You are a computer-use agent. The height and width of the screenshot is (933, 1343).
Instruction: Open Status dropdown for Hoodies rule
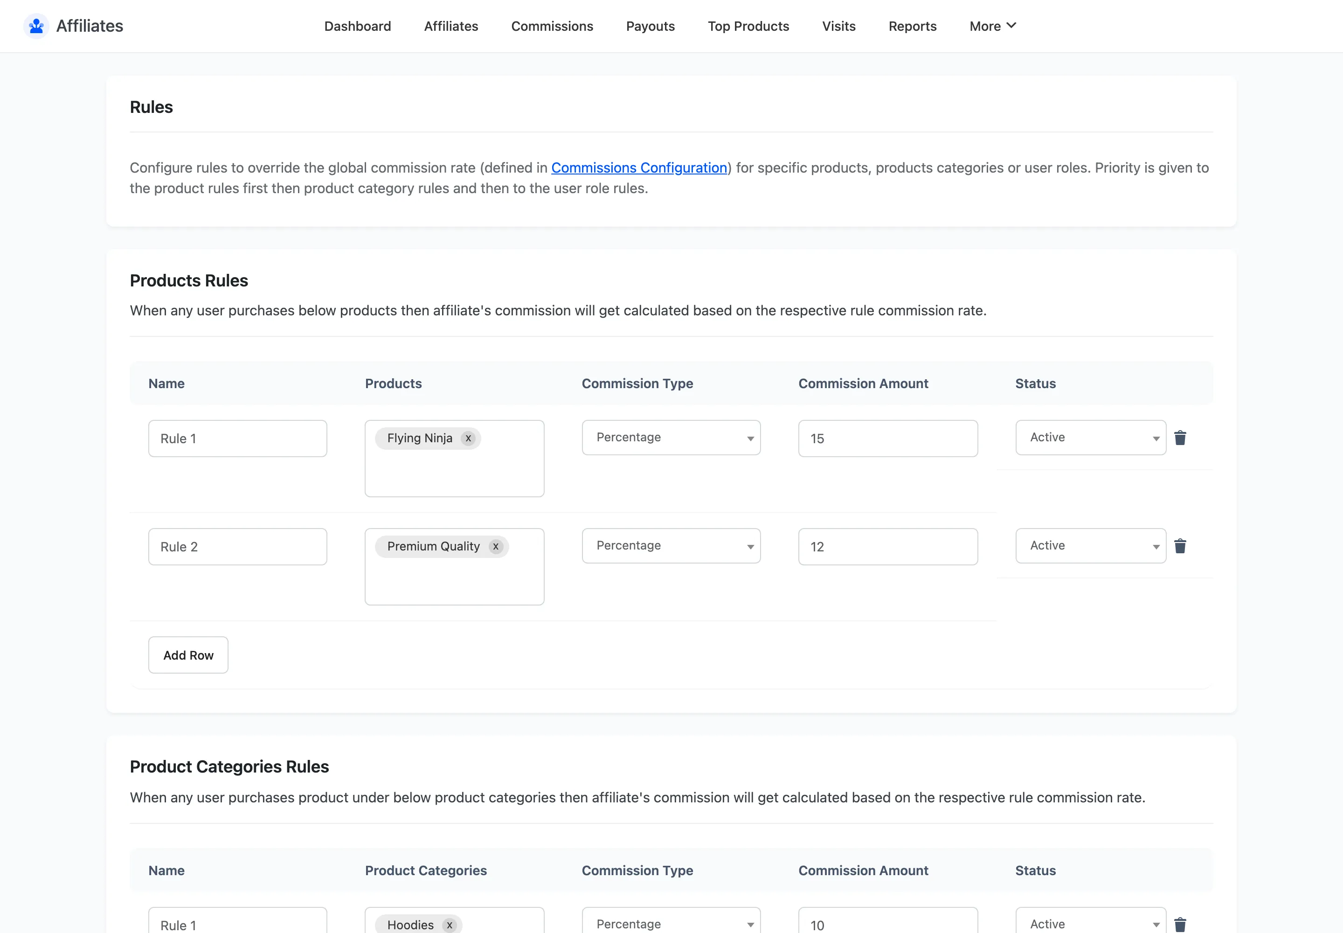[1091, 921]
